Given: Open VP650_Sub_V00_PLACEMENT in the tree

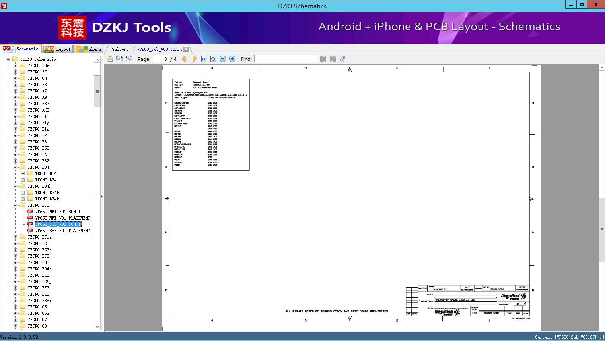Looking at the screenshot, I should pos(62,231).
